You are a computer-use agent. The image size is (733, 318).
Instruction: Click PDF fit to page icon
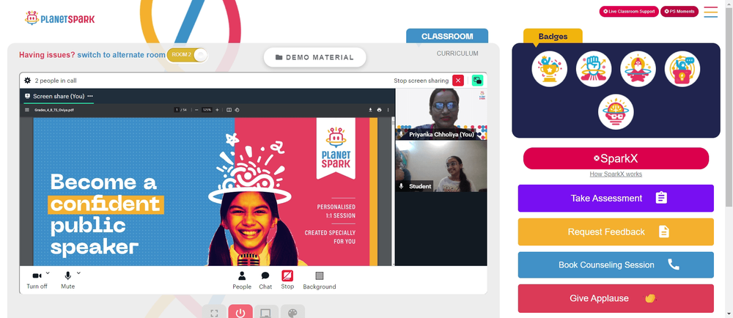pyautogui.click(x=229, y=110)
